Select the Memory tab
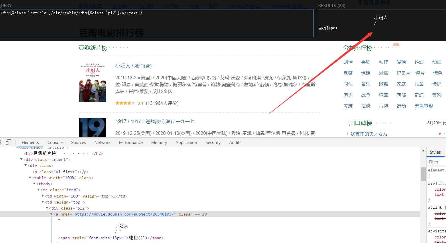This screenshot has height=243, width=446. point(159,143)
